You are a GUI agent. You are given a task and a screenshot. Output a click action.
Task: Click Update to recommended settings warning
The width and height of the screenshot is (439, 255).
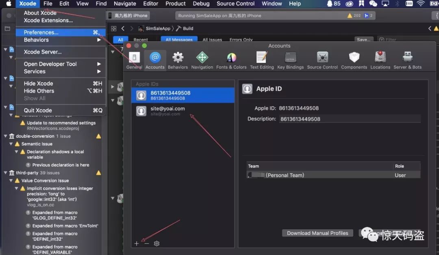point(61,123)
